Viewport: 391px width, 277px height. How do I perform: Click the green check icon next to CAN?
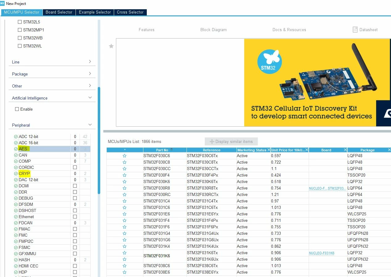coord(16,155)
